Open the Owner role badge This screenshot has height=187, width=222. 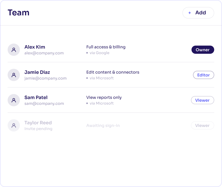coord(203,50)
